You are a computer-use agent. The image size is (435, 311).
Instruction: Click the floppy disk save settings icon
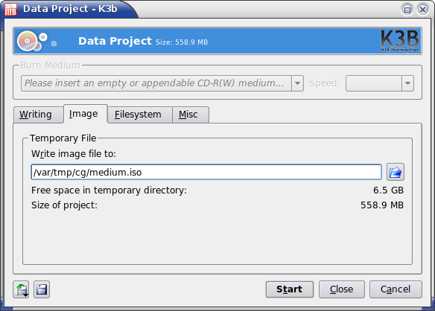42,289
